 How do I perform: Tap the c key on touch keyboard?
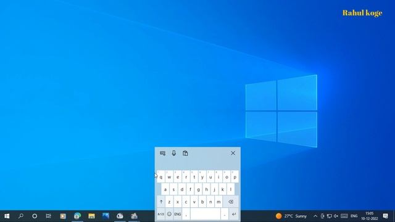[186, 202]
